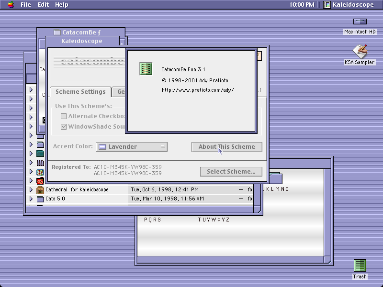Click the Registered To: label

click(71, 167)
